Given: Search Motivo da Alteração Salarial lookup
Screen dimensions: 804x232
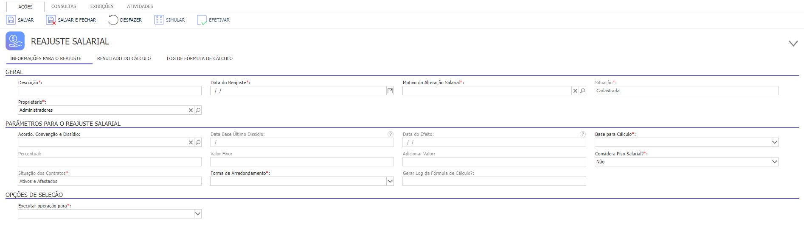Looking at the screenshot, I should click(582, 91).
